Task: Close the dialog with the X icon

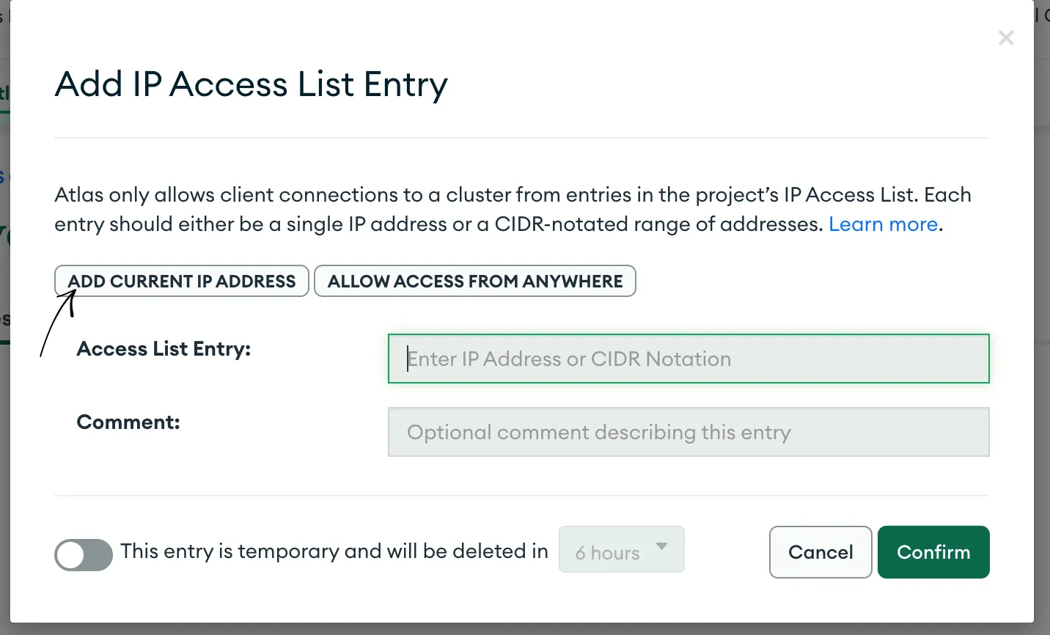Action: 1006,38
